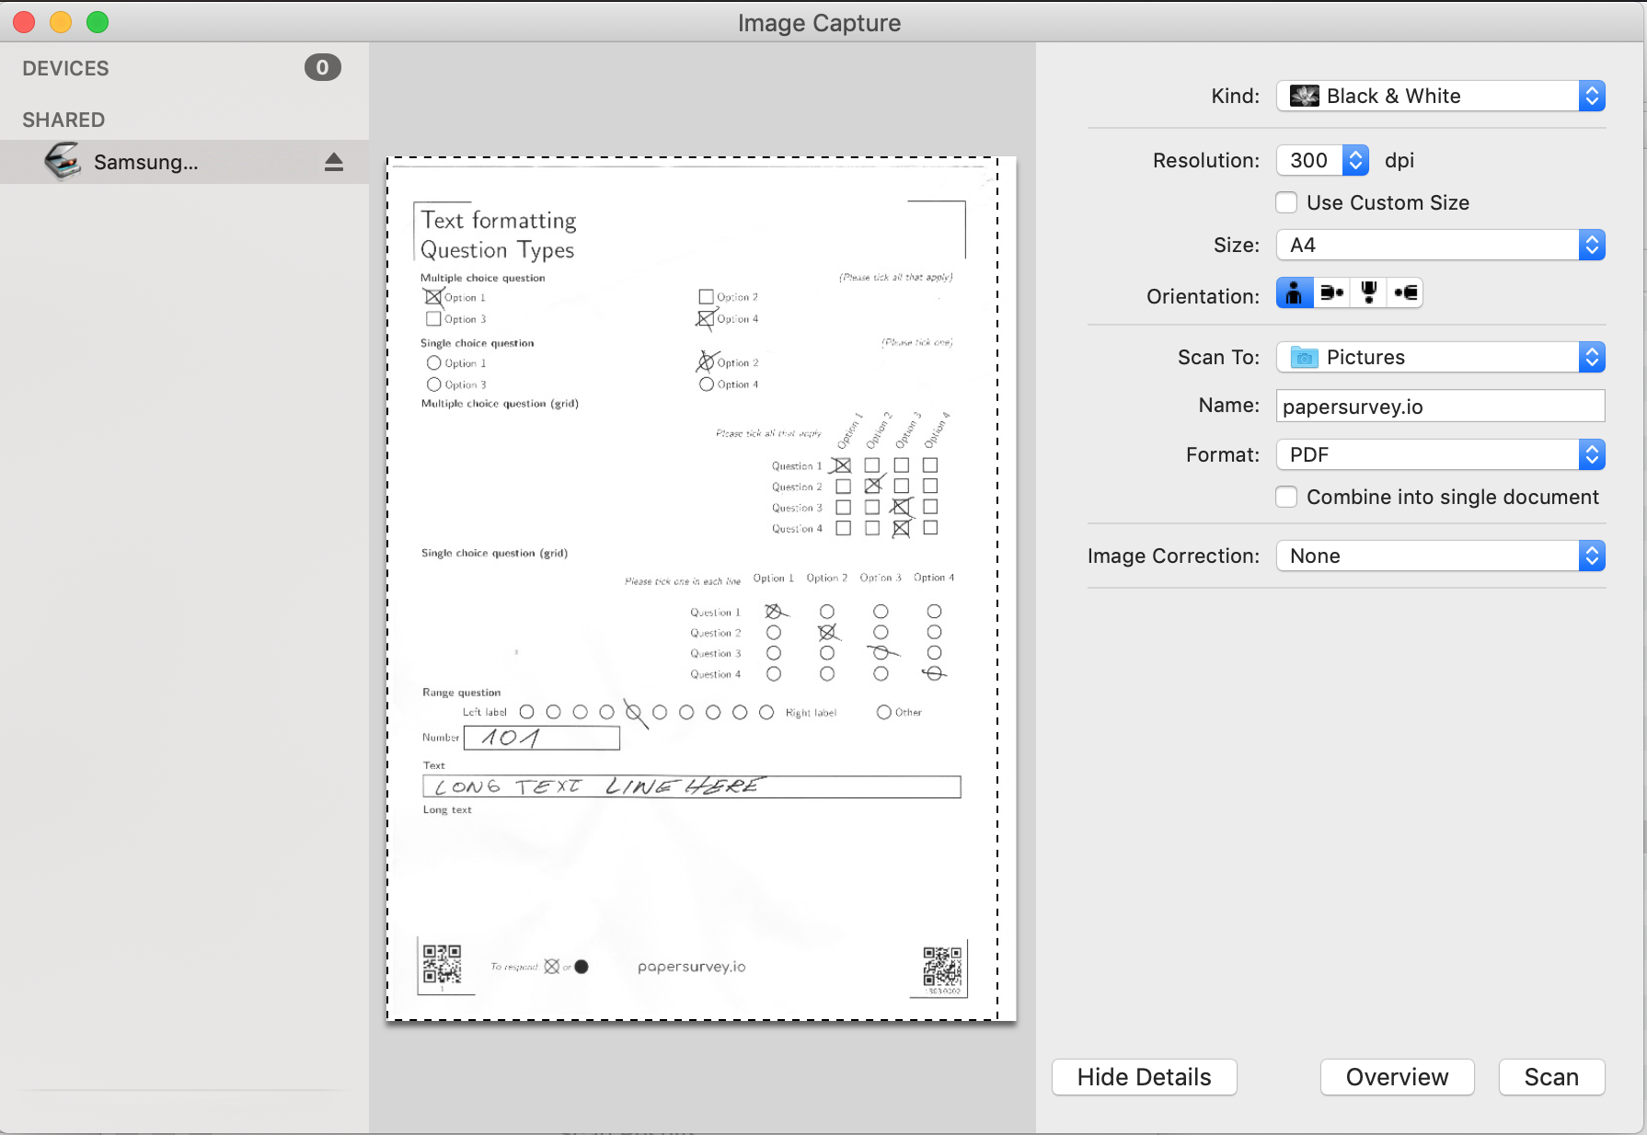
Task: Select rotate-right landscape orientation icon
Action: 1405,293
